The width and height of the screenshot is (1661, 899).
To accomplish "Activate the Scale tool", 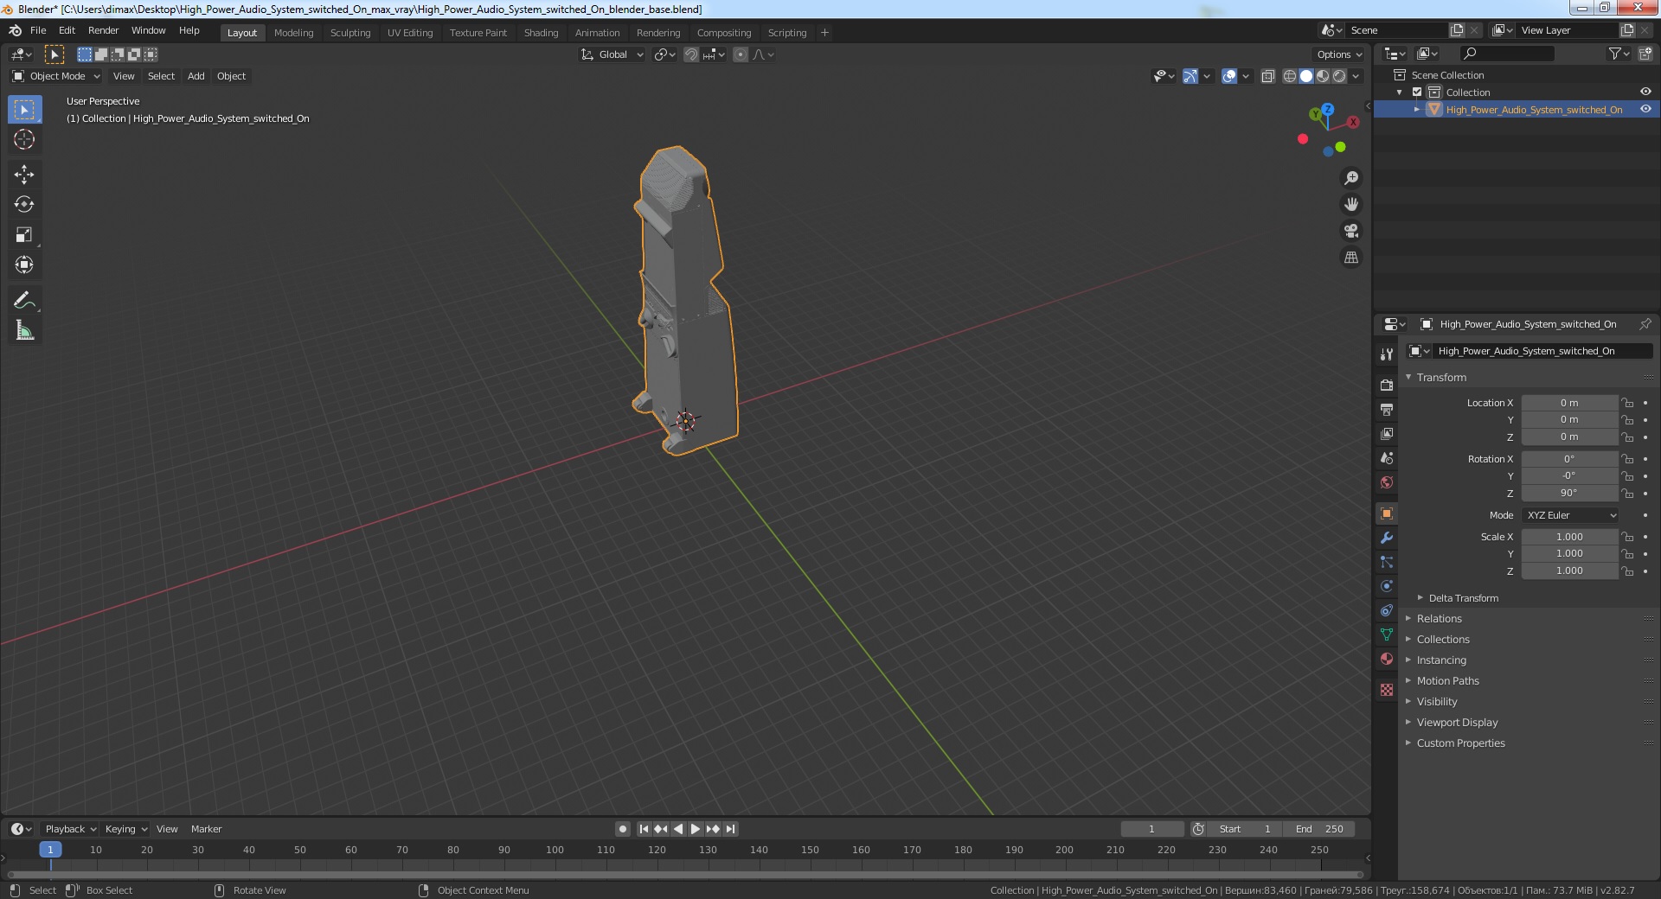I will point(24,235).
